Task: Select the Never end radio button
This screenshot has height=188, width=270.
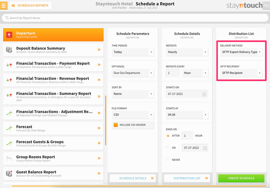Action: pyautogui.click(x=168, y=160)
